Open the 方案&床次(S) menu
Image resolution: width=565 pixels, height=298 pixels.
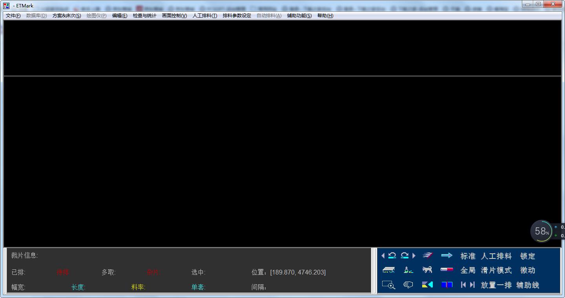(x=67, y=16)
